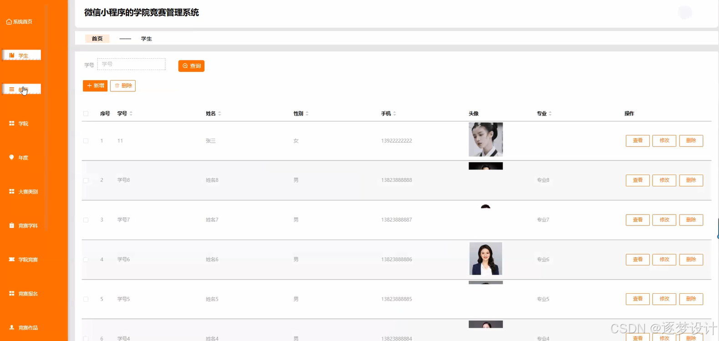
Task: Navigate to 学院竞赛 sidebar entry
Action: pos(23,260)
